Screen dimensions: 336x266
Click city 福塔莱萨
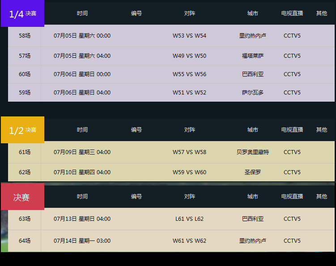pyautogui.click(x=253, y=56)
